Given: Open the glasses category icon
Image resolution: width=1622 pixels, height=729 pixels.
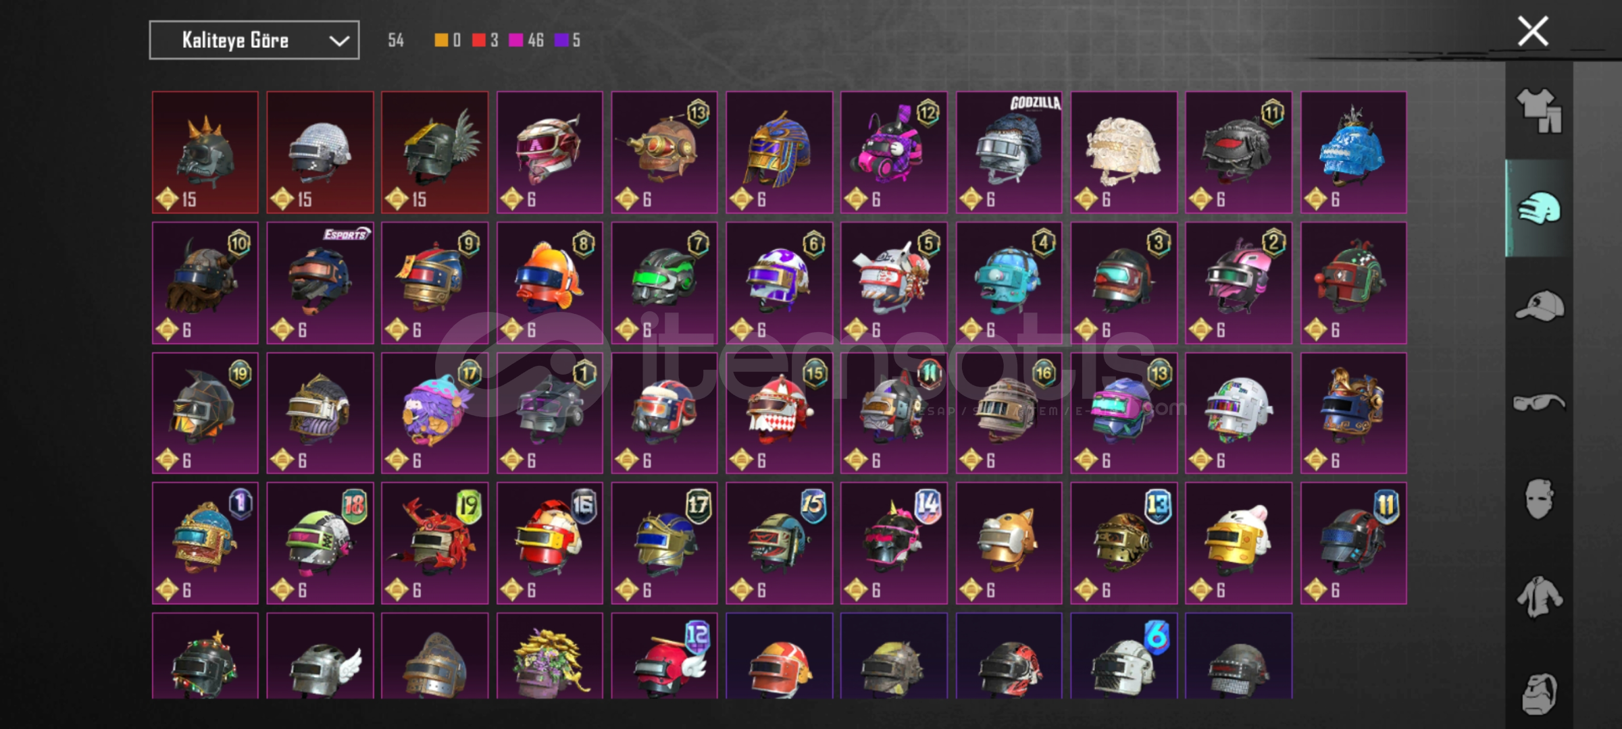Looking at the screenshot, I should point(1539,403).
